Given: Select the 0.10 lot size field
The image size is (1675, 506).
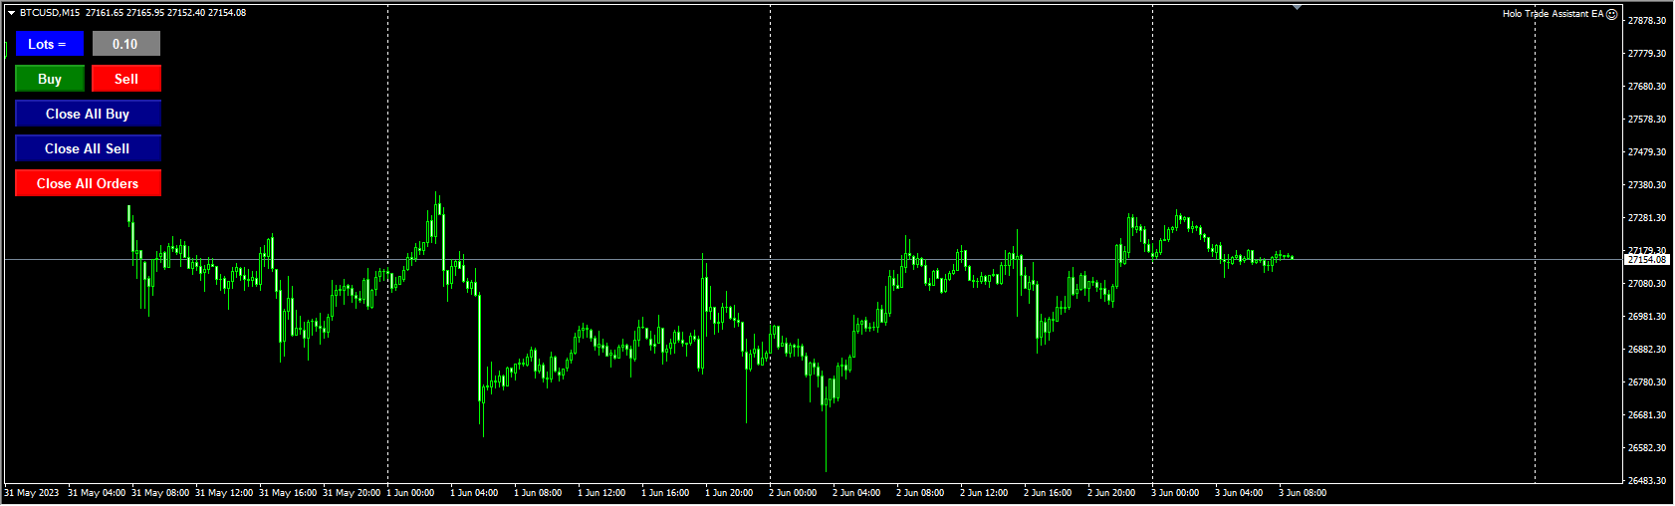Looking at the screenshot, I should (126, 44).
